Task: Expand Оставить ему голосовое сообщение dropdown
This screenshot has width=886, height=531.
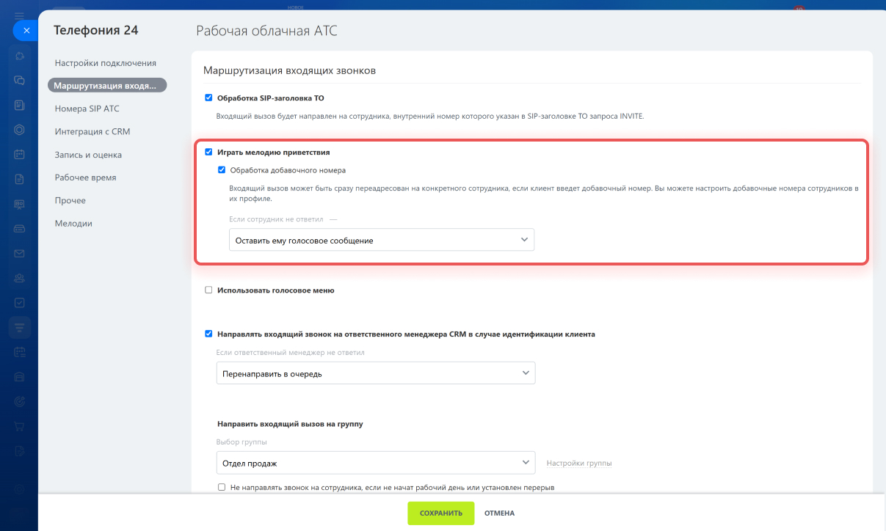Action: tap(382, 240)
